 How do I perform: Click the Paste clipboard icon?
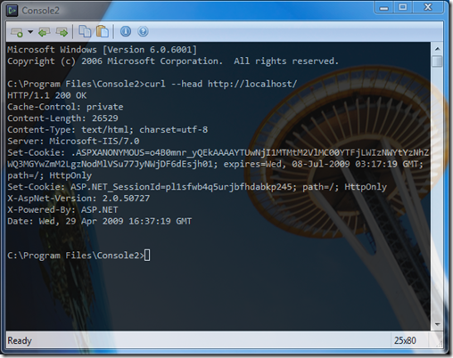103,31
